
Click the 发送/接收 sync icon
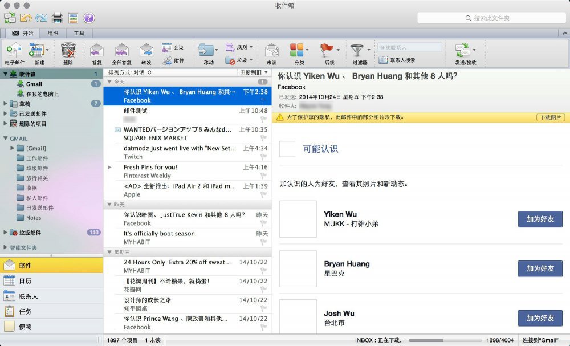463,51
